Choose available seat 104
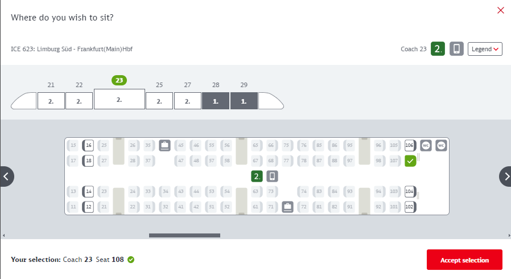The width and height of the screenshot is (511, 279). tap(410, 191)
